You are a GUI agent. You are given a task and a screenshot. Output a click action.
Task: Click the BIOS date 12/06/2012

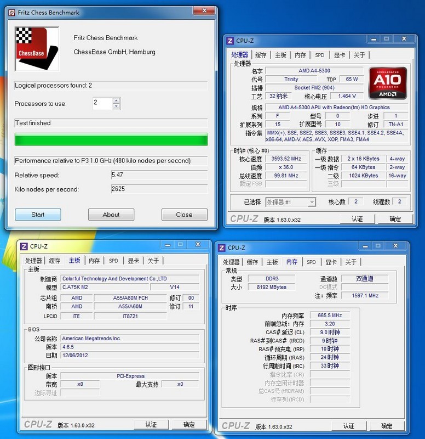coord(130,355)
